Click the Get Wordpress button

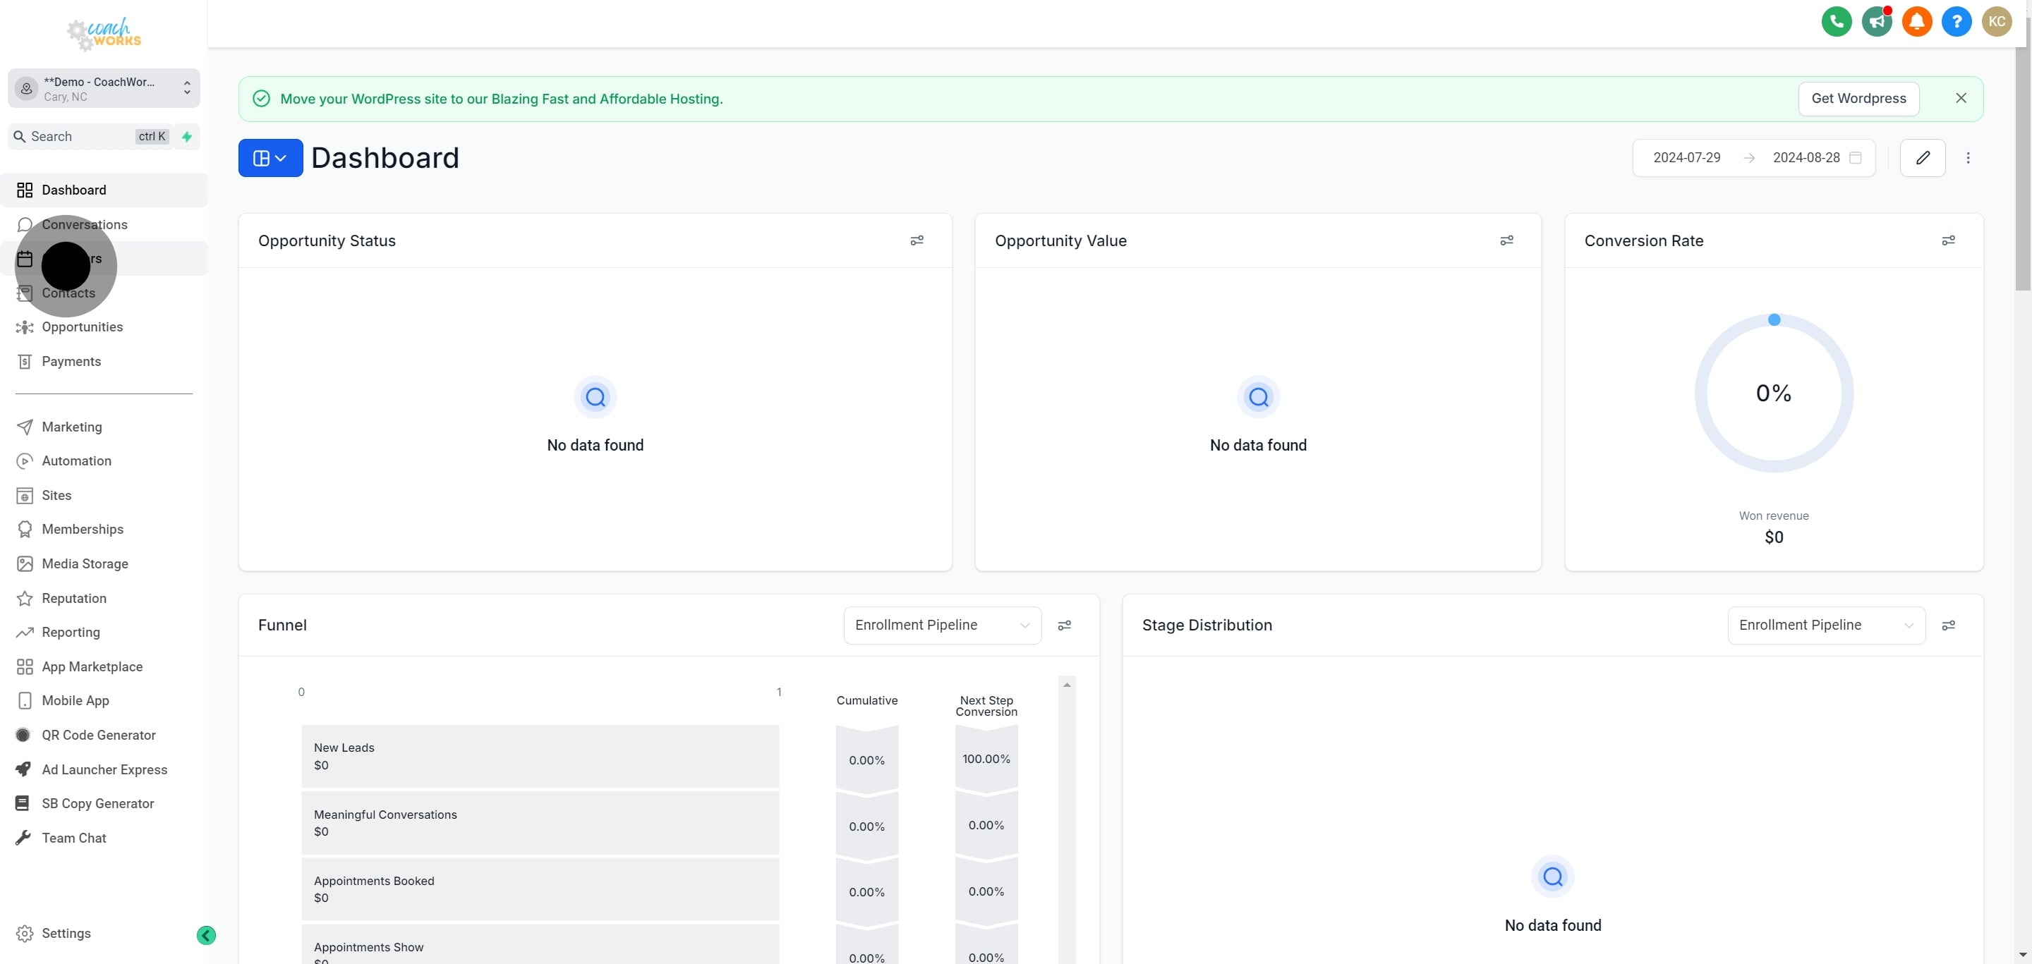(1858, 99)
